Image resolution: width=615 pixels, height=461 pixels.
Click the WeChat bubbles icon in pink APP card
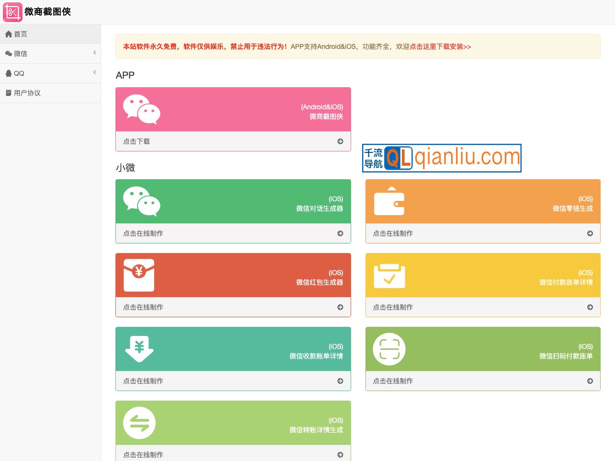tap(141, 109)
